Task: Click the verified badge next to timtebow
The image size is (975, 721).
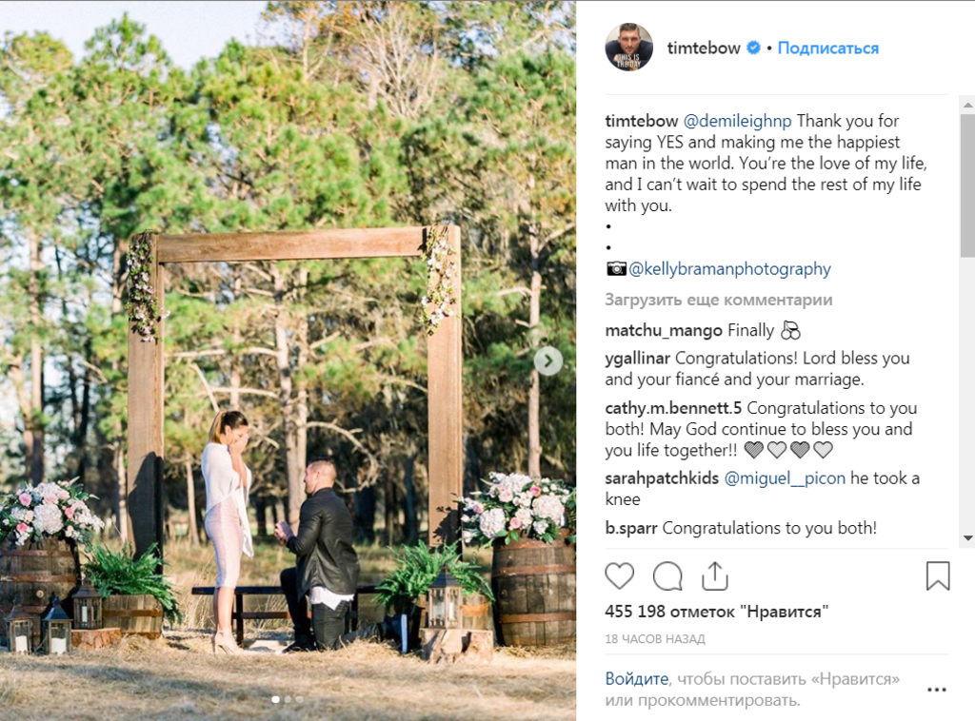Action: coord(753,48)
